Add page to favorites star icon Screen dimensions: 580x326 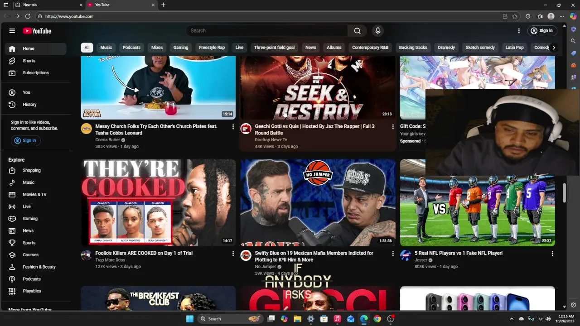point(515,16)
